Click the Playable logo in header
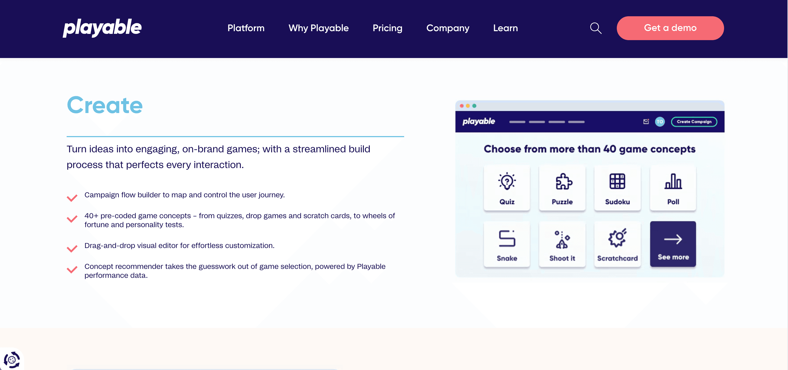 click(x=102, y=28)
